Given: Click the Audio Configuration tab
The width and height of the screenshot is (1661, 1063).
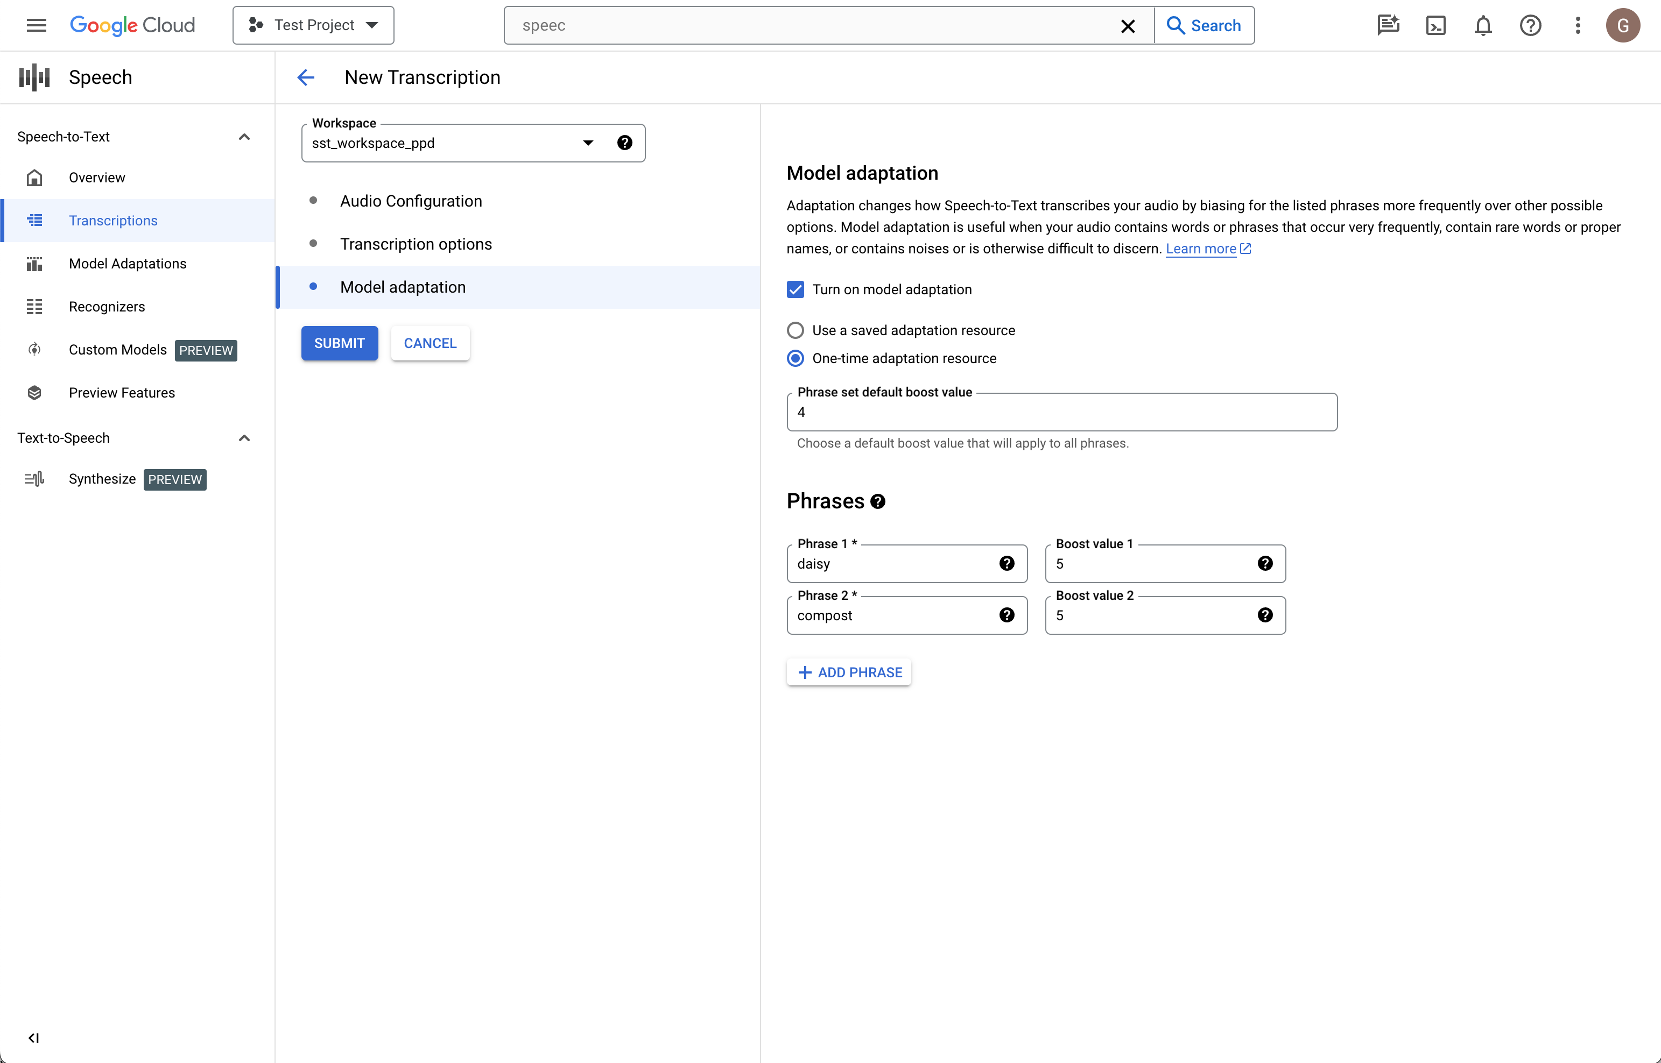Looking at the screenshot, I should click(411, 201).
